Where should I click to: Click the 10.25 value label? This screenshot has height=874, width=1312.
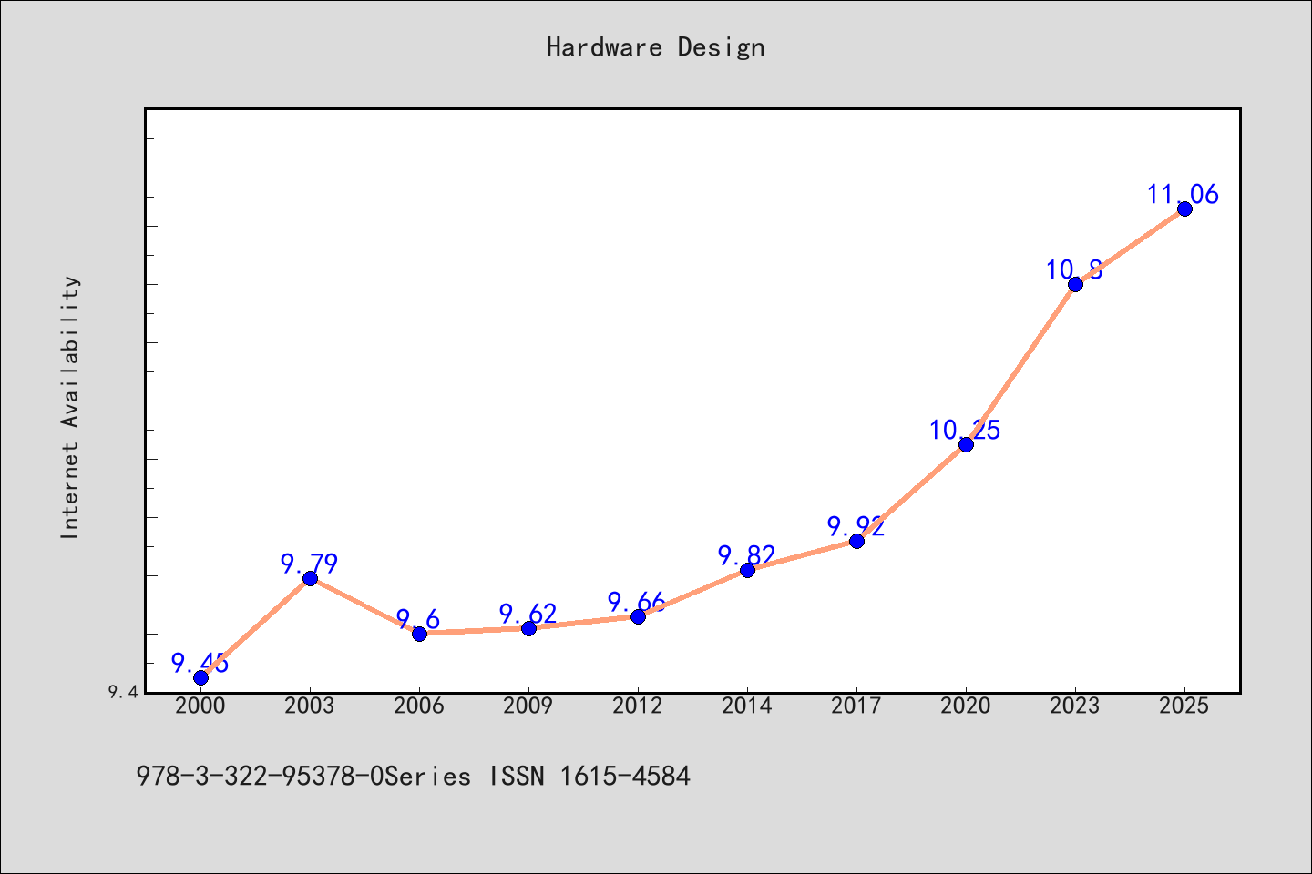point(965,430)
